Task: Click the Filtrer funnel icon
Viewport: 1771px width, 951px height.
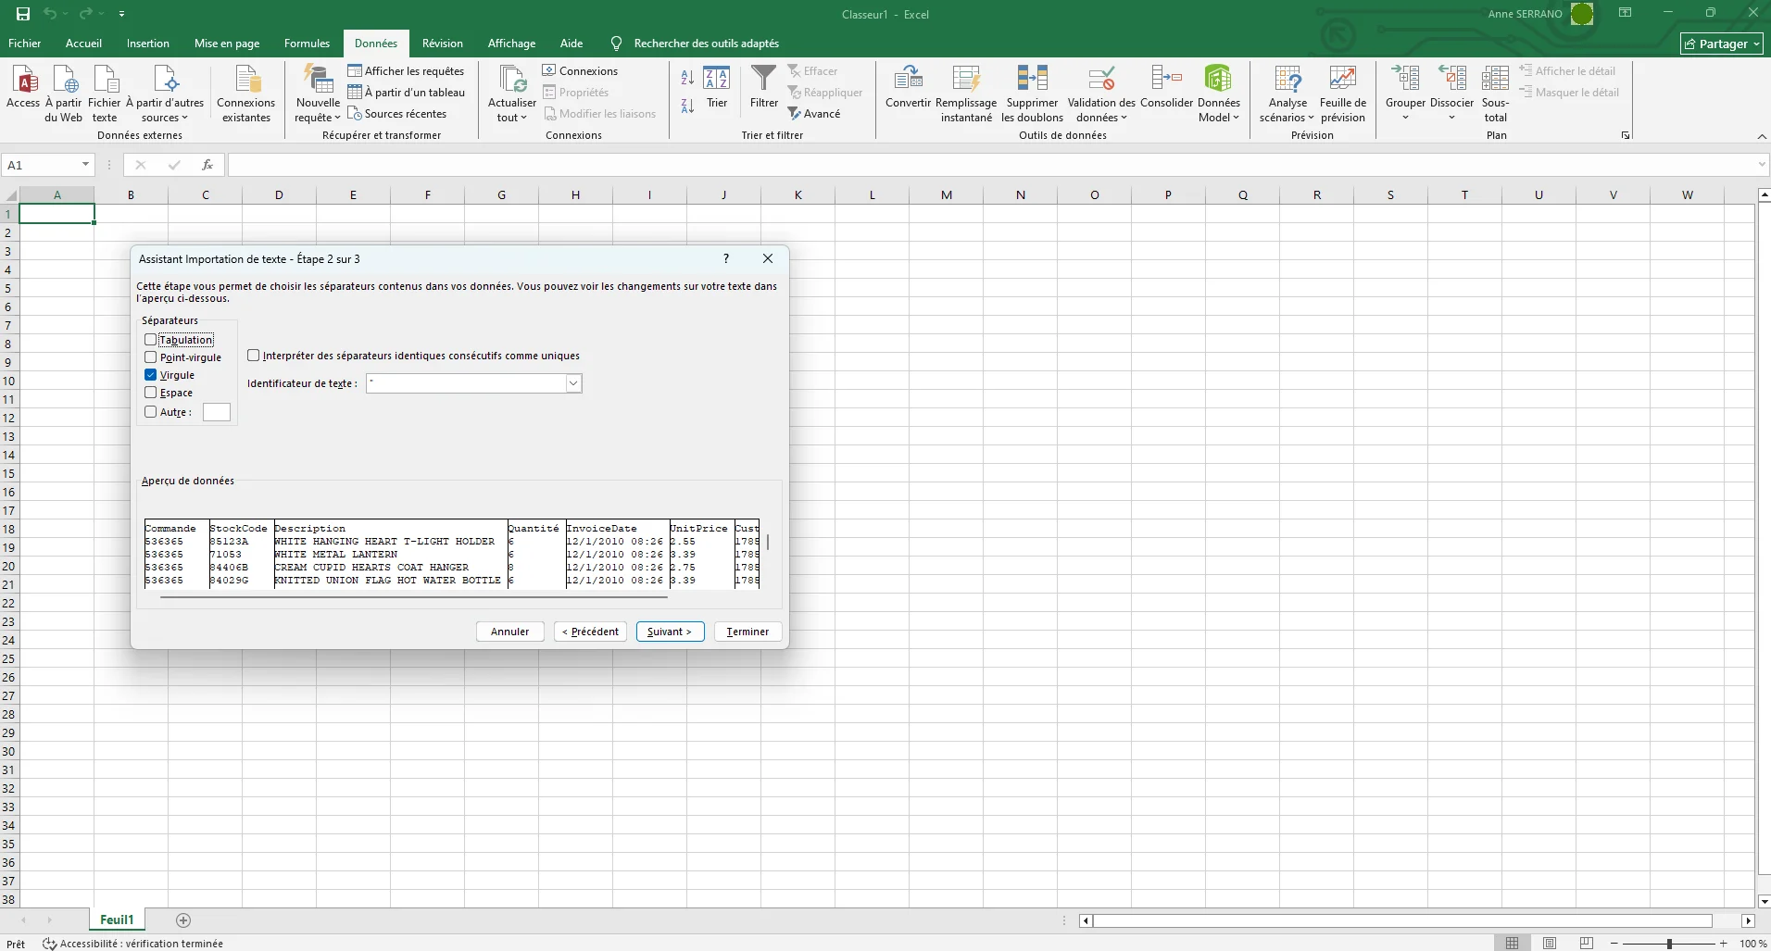Action: tap(764, 88)
